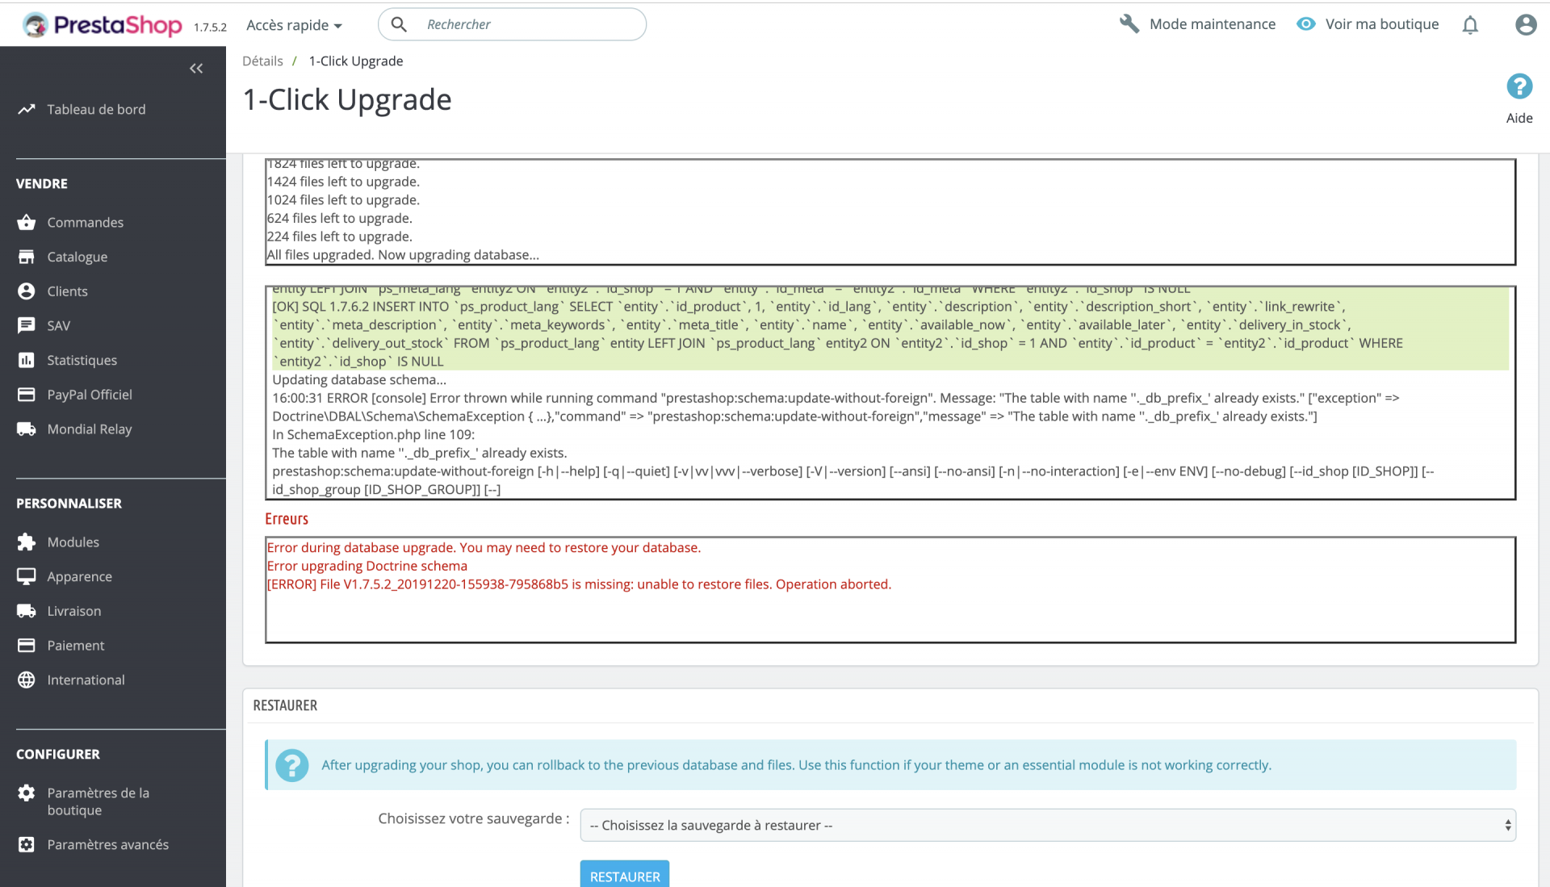Open the SAV menu
1550x887 pixels.
pos(58,325)
